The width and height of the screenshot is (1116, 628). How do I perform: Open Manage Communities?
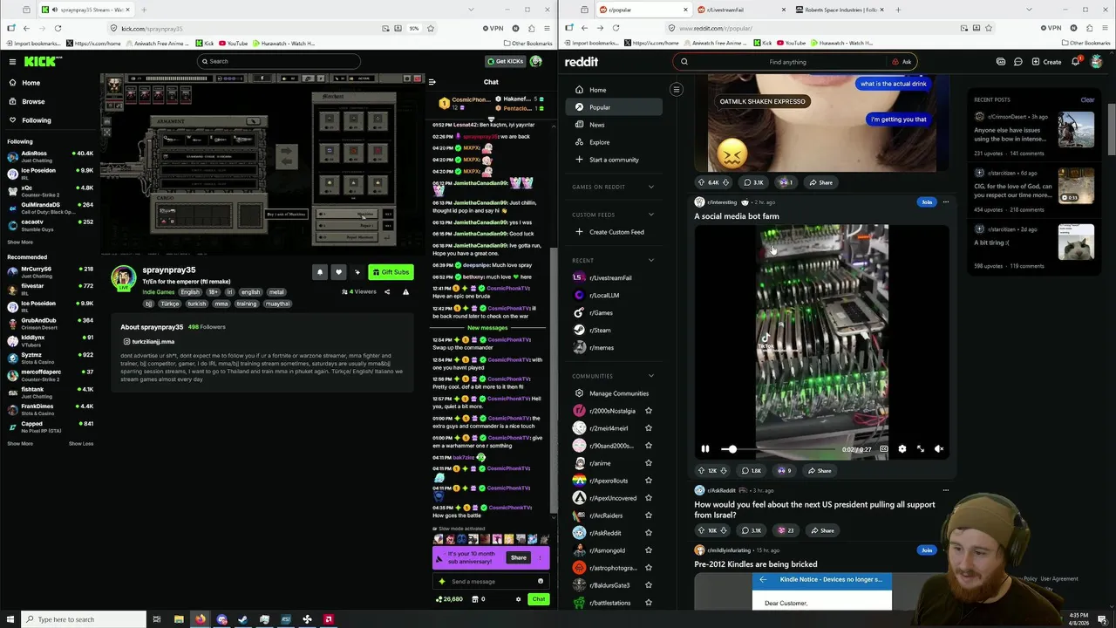(x=615, y=393)
